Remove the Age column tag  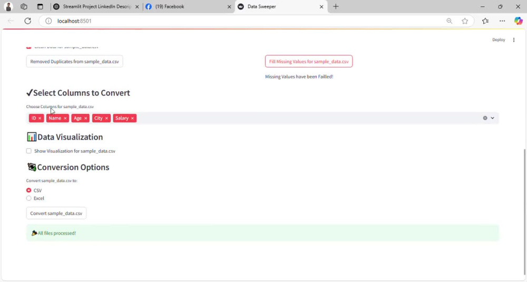click(x=86, y=118)
